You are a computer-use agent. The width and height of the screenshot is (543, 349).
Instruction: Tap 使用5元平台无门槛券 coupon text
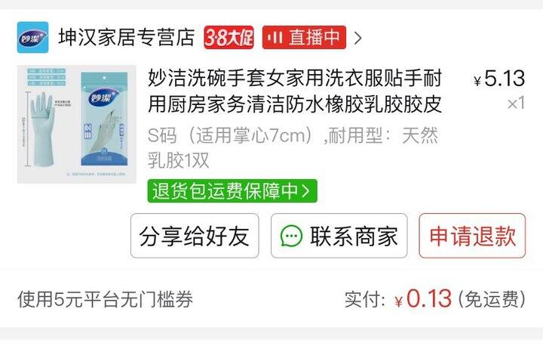105,299
